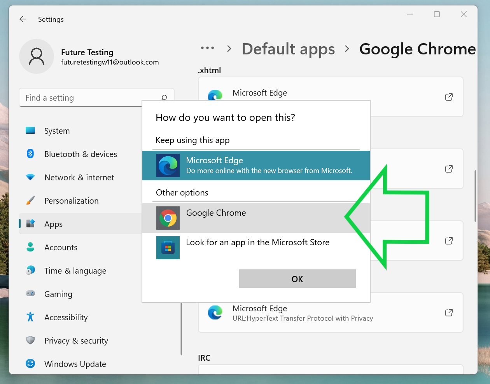The width and height of the screenshot is (490, 384).
Task: Click the Find a setting search box
Action: 89,98
